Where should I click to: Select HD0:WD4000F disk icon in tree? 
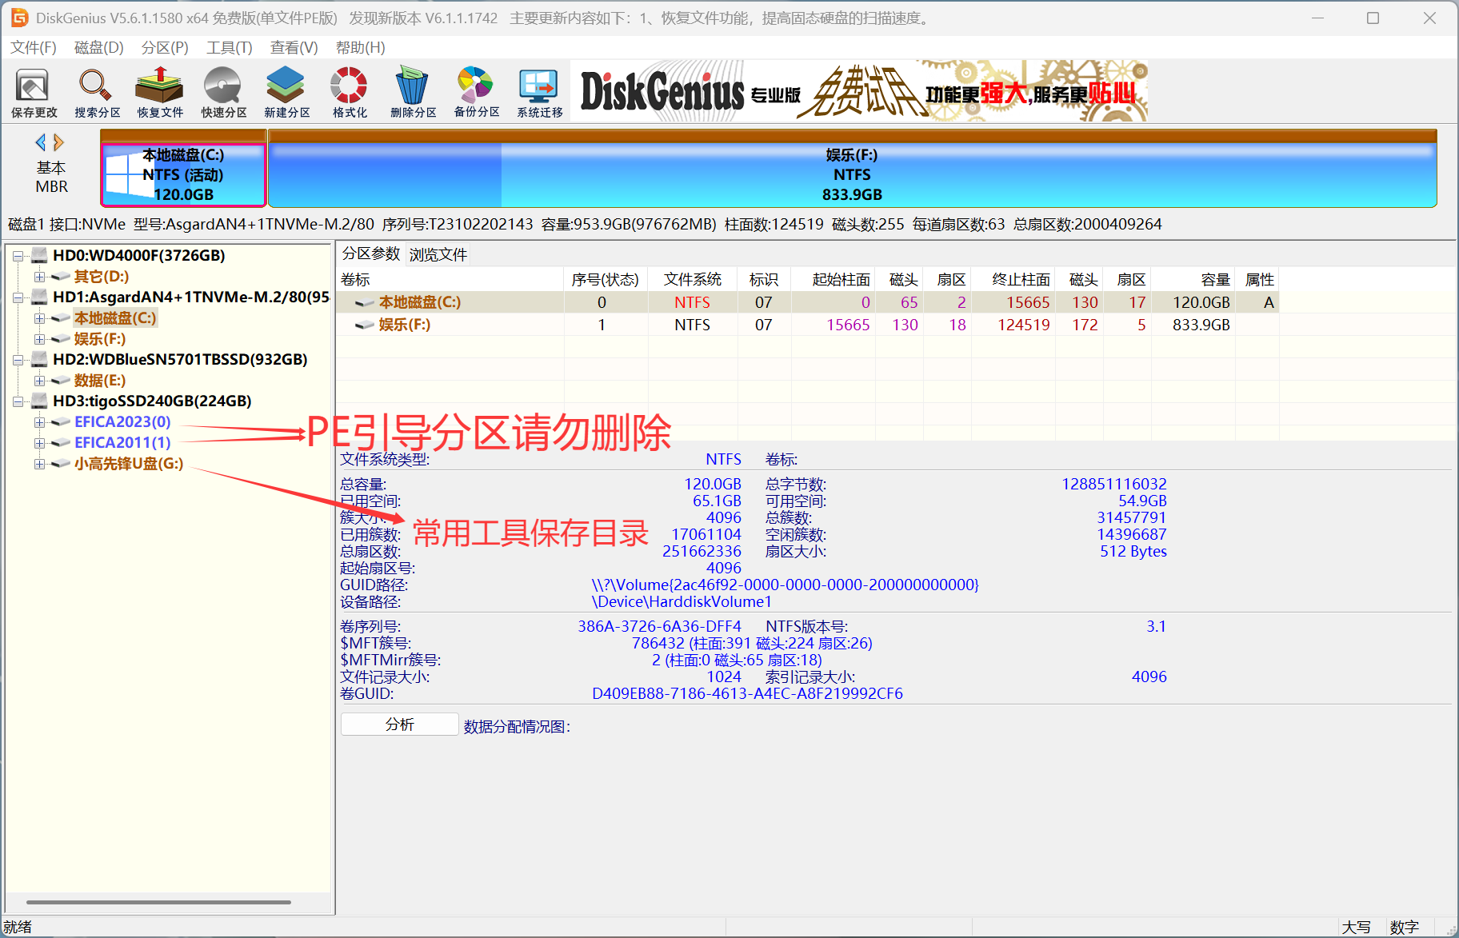pyautogui.click(x=40, y=256)
